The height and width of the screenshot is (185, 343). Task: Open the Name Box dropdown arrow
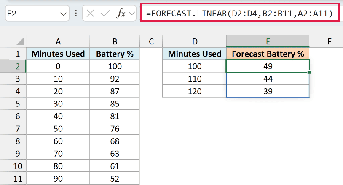pos(63,14)
